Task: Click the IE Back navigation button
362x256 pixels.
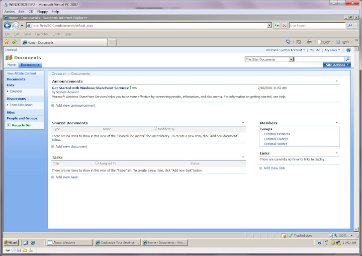Action: pos(8,26)
